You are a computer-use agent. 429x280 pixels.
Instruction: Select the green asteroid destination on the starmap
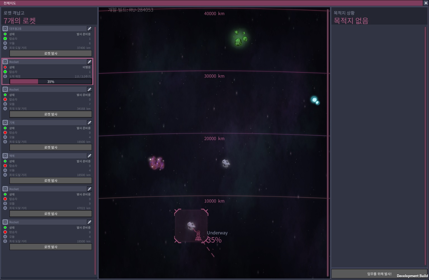(240, 38)
